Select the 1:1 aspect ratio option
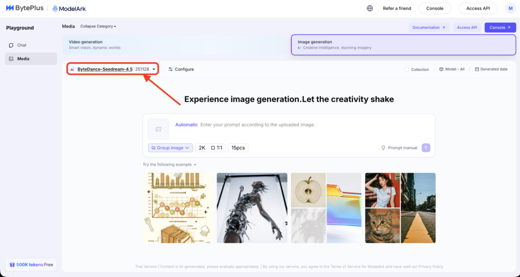Screen dimensions: 520x277 [216, 148]
